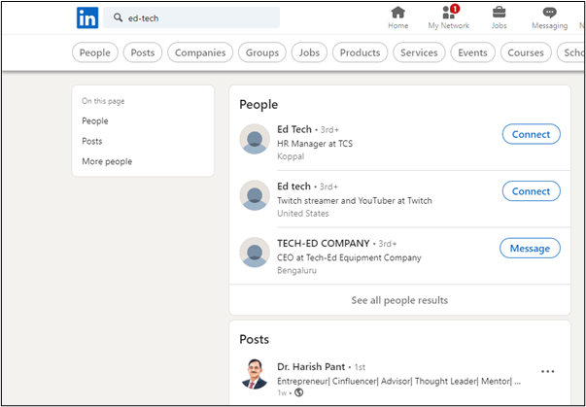The width and height of the screenshot is (586, 407).
Task: Click the 'Koppal' location text
Action: pyautogui.click(x=291, y=156)
